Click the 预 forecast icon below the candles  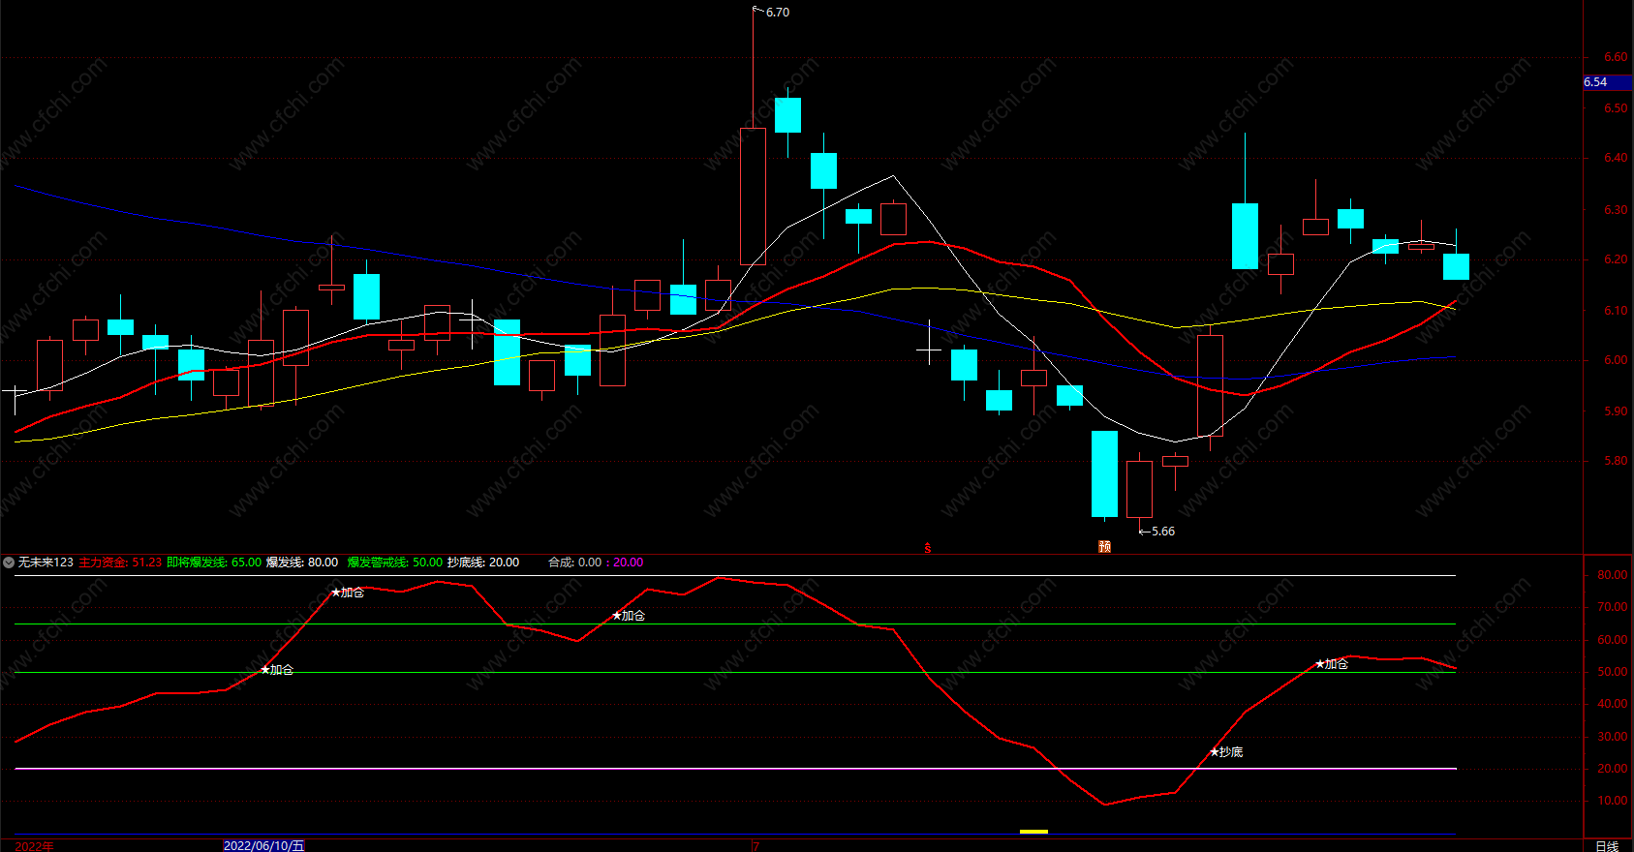(1104, 547)
